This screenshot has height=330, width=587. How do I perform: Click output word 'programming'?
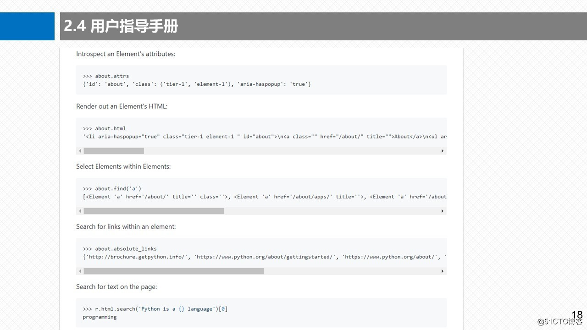100,317
